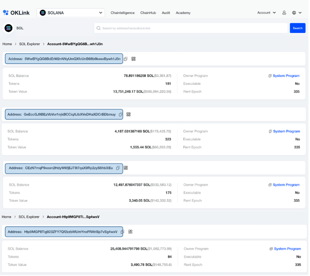Copy the GeEccGJ9BEz address
This screenshot has height=276, width=310.
point(121,114)
